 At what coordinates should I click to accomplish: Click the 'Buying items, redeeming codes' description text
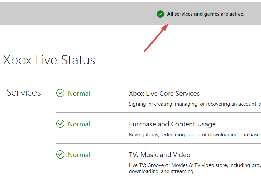pyautogui.click(x=195, y=135)
